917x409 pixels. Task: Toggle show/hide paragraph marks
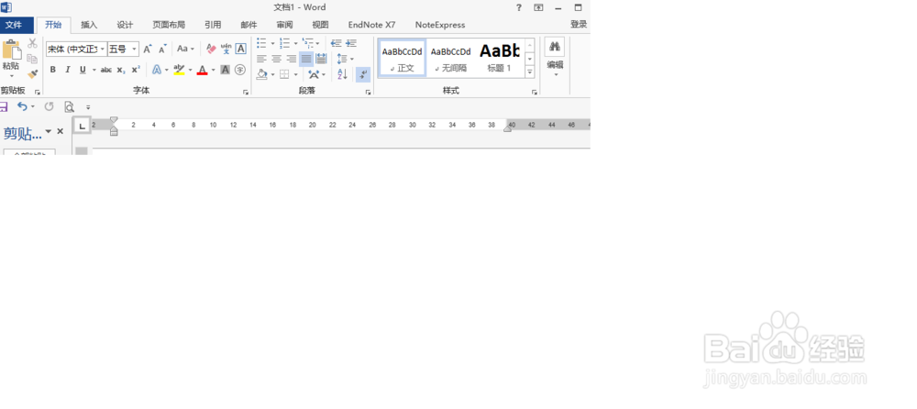(363, 74)
